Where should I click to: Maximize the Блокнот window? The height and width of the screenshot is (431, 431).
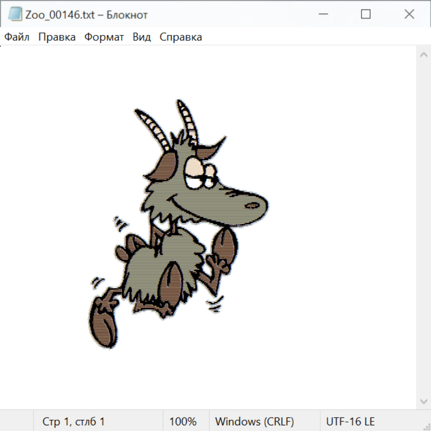pyautogui.click(x=365, y=14)
